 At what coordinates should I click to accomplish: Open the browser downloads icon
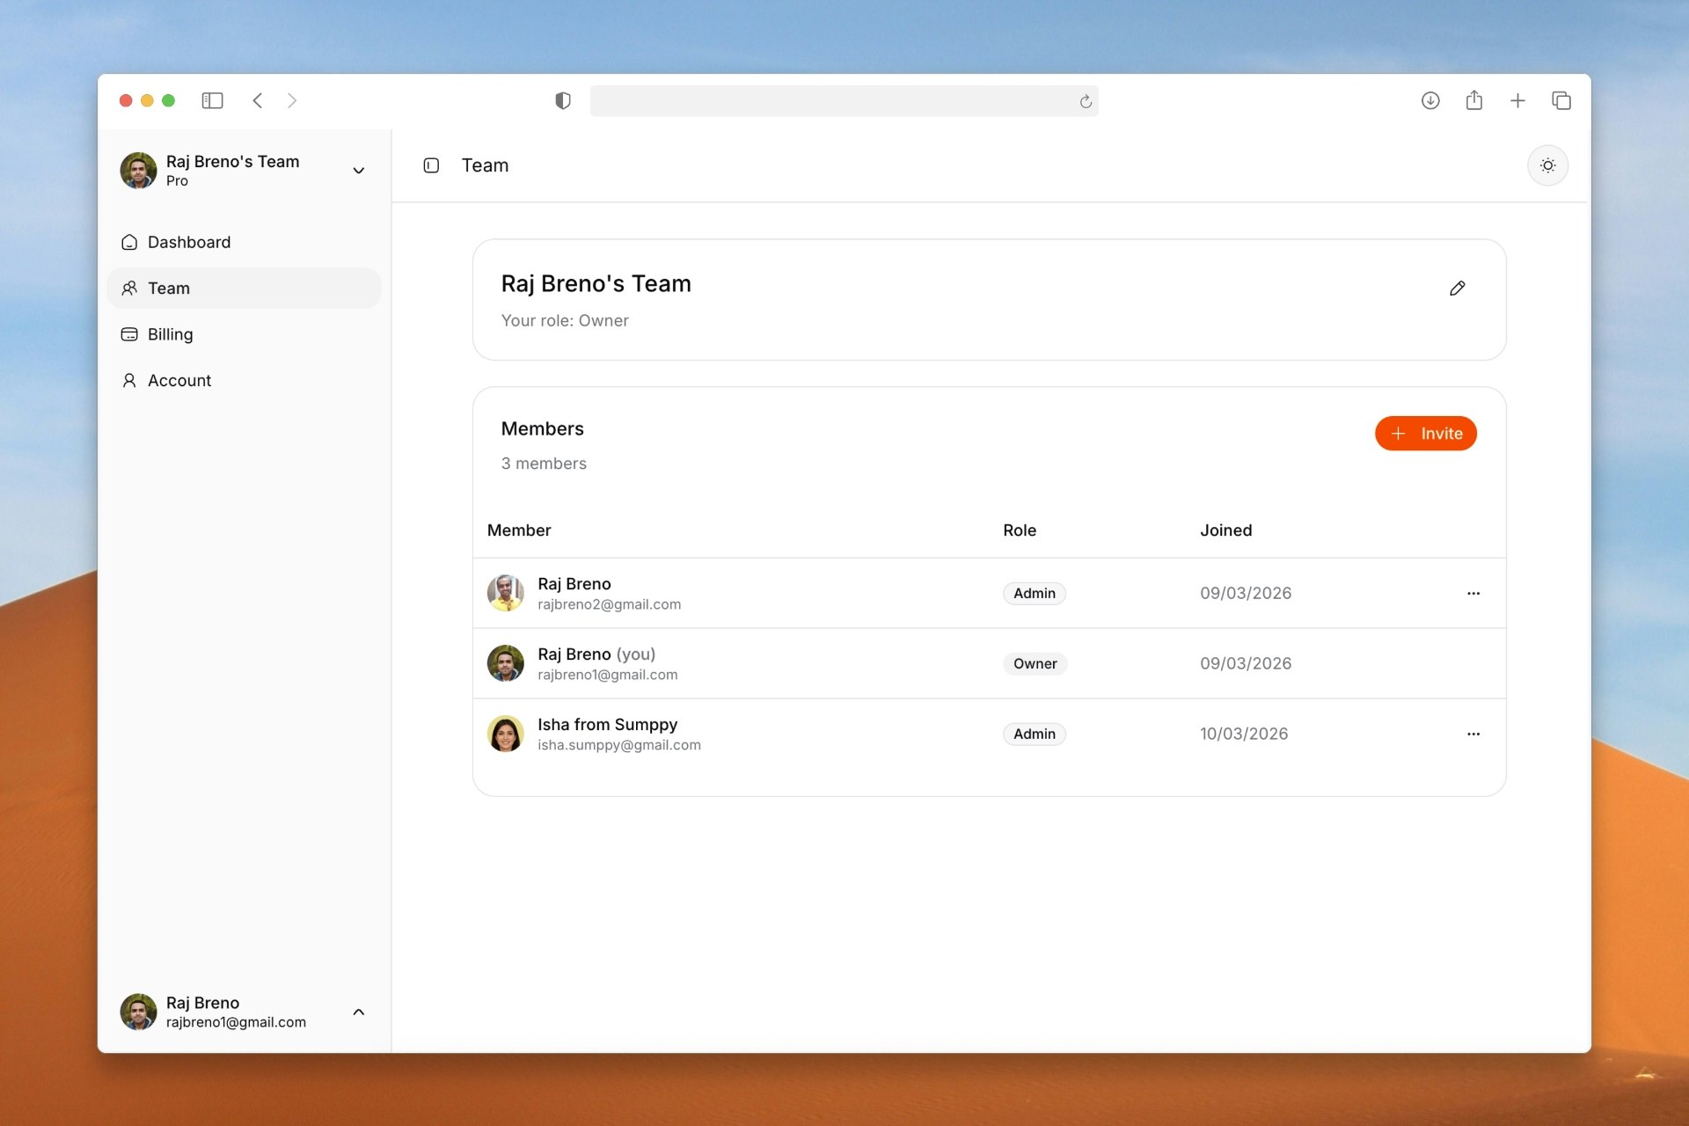pos(1430,100)
